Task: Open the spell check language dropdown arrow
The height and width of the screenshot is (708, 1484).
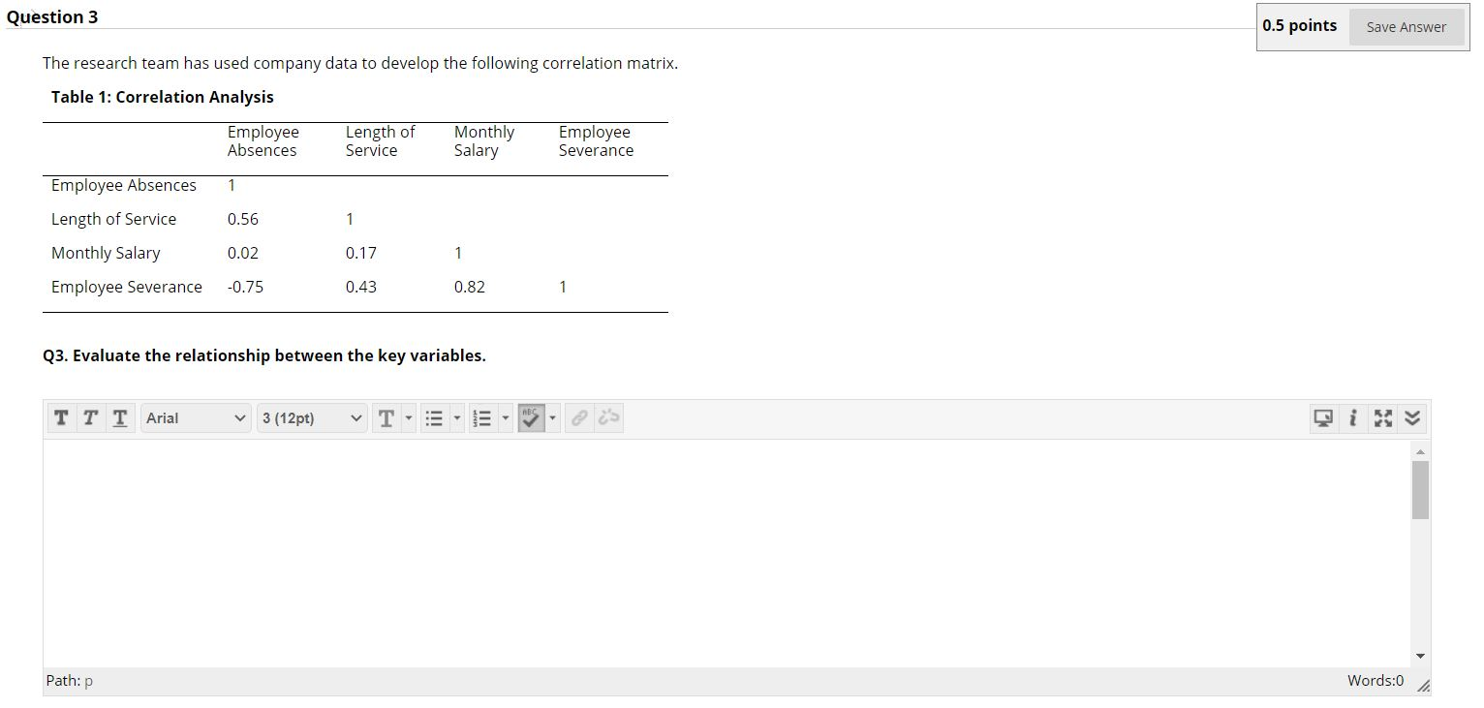Action: (553, 418)
